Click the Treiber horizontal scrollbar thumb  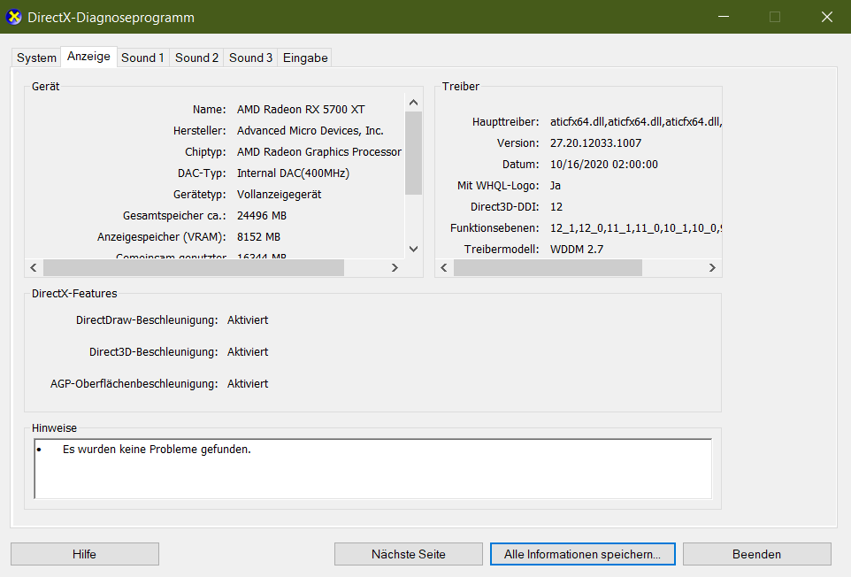coord(548,267)
